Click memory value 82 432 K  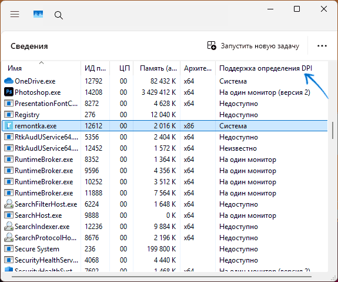[x=163, y=81]
